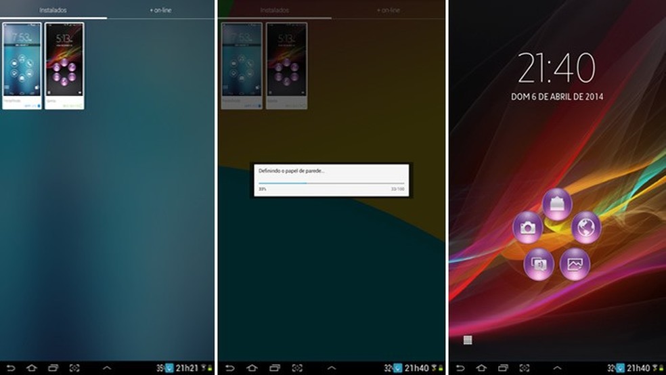The height and width of the screenshot is (375, 666).
Task: Tap the home icon in left screen navigation bar
Action: [x=31, y=368]
